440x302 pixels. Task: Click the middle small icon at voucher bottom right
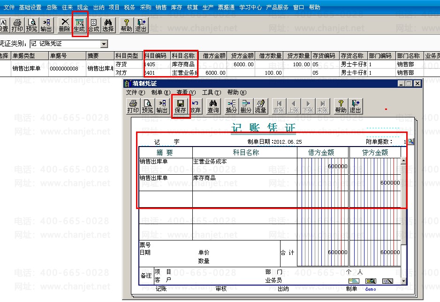tap(371, 281)
